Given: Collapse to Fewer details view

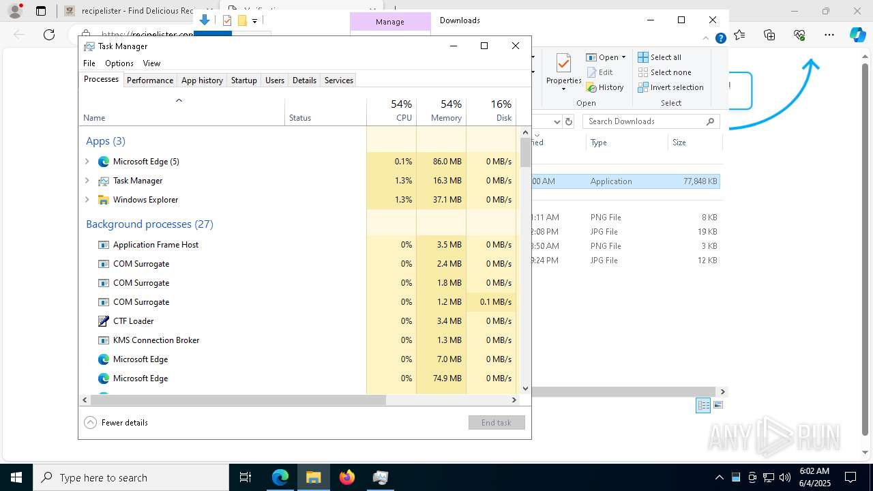Looking at the screenshot, I should click(x=116, y=423).
